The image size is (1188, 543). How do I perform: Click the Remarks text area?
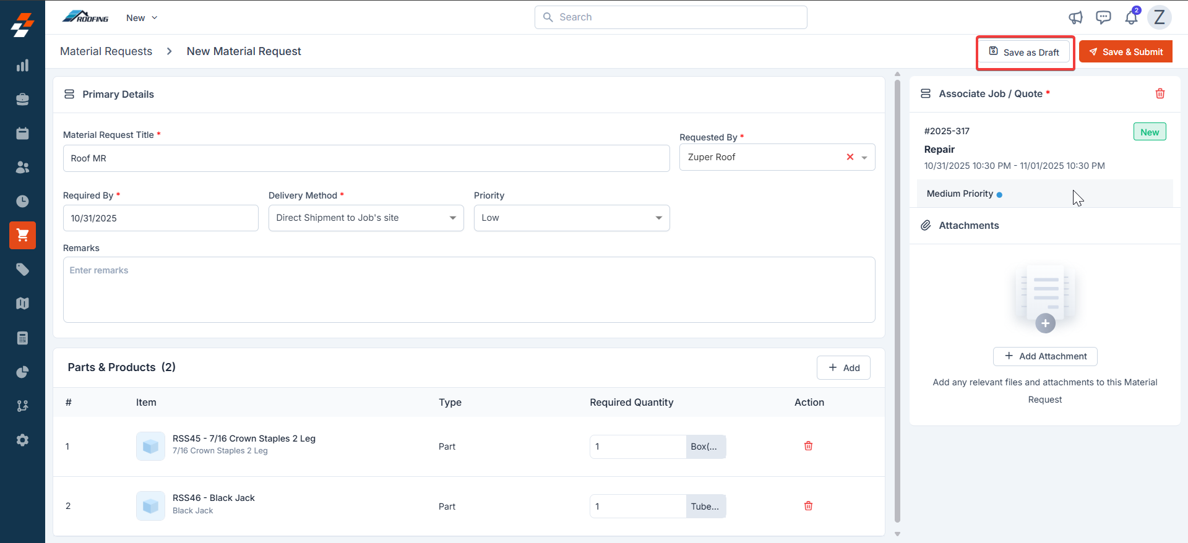point(469,289)
